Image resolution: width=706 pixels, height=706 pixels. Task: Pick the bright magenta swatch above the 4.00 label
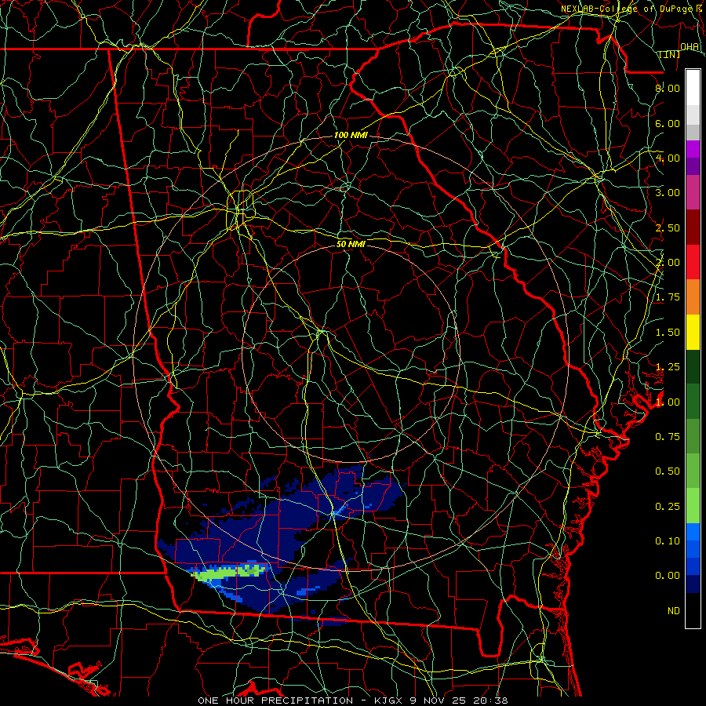point(693,149)
